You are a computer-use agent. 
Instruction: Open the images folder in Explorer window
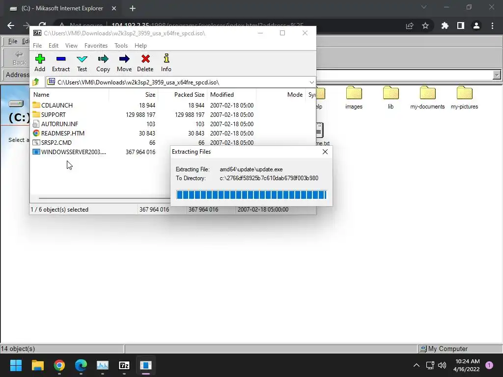click(x=354, y=98)
